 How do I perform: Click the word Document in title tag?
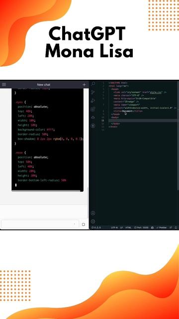(127, 111)
